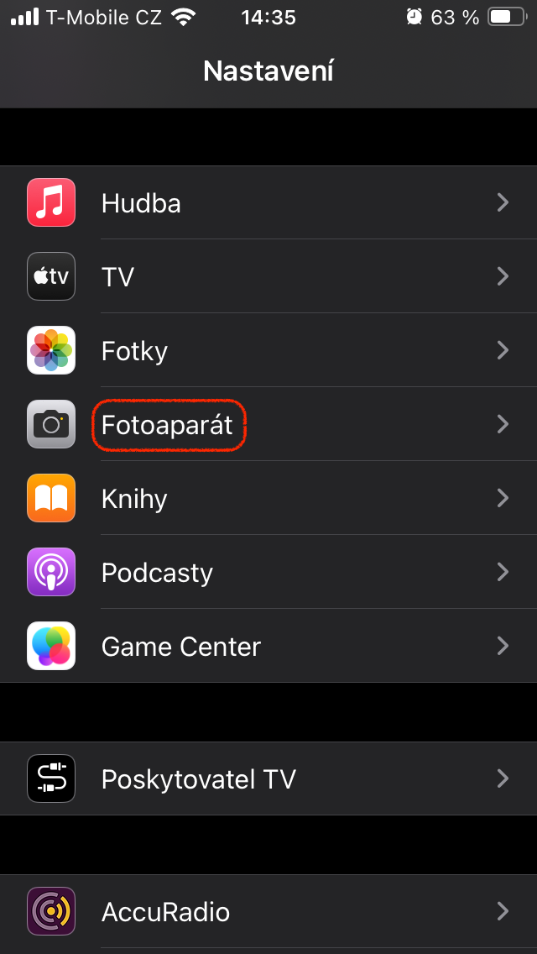Tap the Game Center bubbles icon
The width and height of the screenshot is (537, 954).
[51, 646]
